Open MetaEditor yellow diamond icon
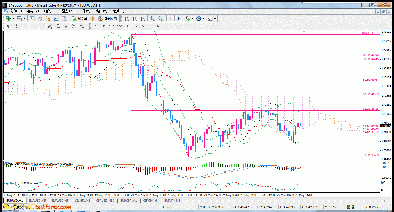Viewport: 394px width, 212px height. pos(92,19)
